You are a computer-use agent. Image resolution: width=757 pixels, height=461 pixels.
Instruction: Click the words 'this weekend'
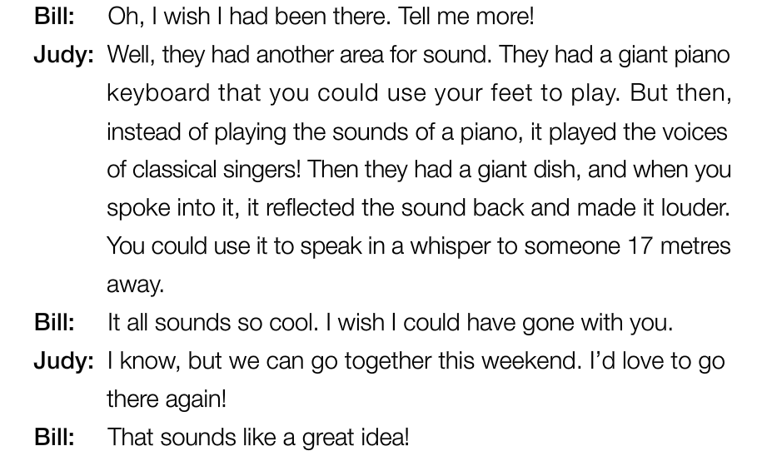(510, 361)
